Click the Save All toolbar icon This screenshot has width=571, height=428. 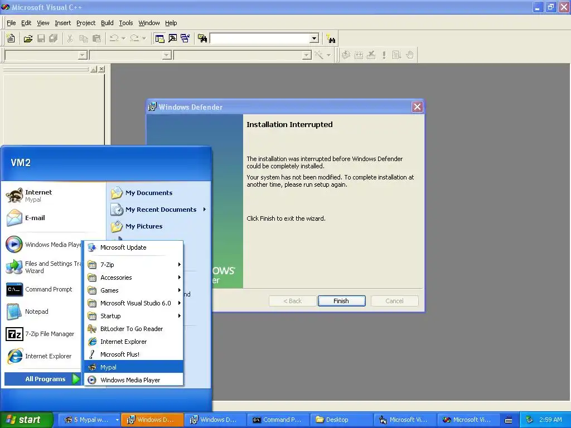[54, 38]
